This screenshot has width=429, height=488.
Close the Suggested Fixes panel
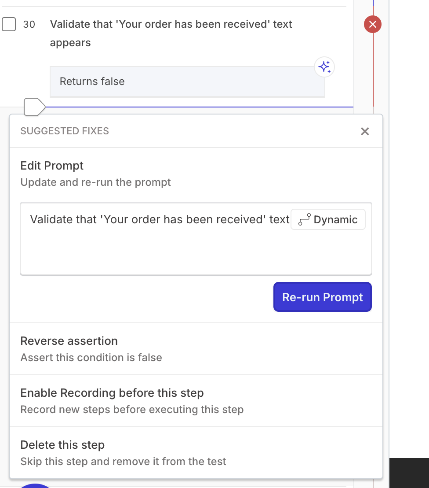[365, 131]
